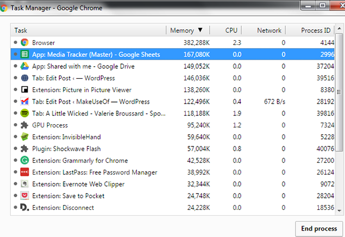Click the Disconnect extension icon

(24, 207)
